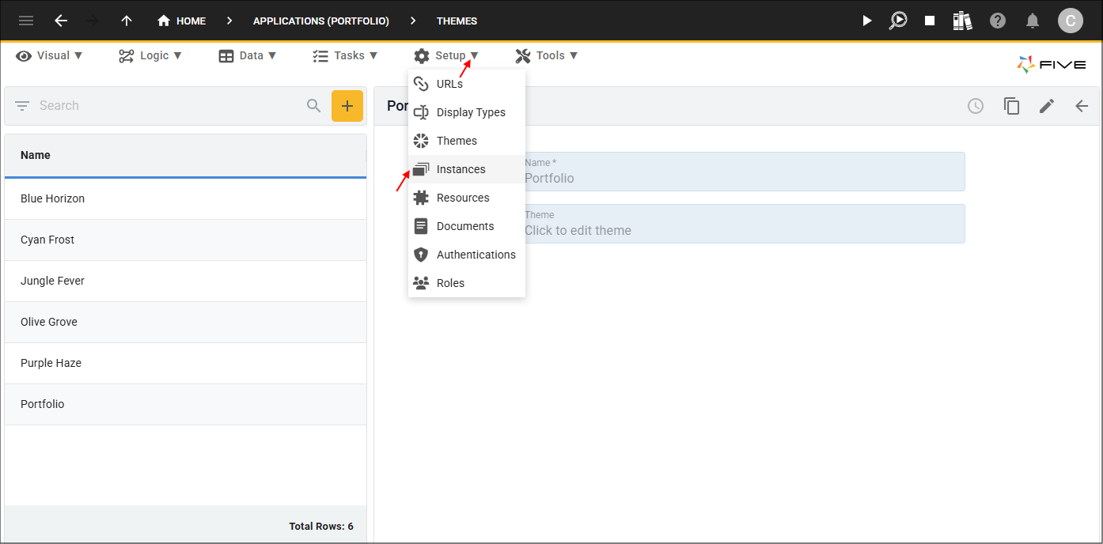Select the Purple Haze theme row
Screen dimensions: 1103x544
click(185, 363)
